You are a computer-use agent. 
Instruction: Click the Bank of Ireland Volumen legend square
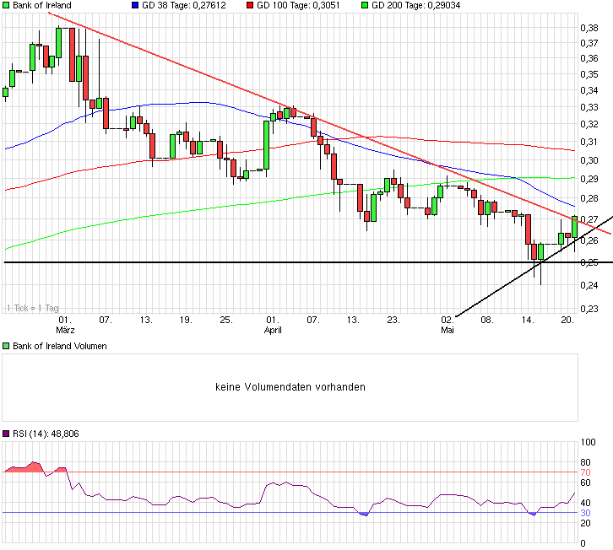click(x=6, y=346)
